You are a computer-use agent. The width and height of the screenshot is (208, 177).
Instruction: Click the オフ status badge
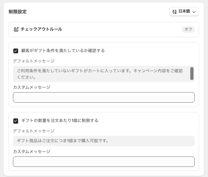tap(188, 29)
